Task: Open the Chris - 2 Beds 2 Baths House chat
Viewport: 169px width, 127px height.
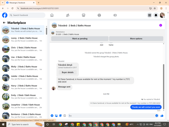Action: pyautogui.click(x=23, y=49)
